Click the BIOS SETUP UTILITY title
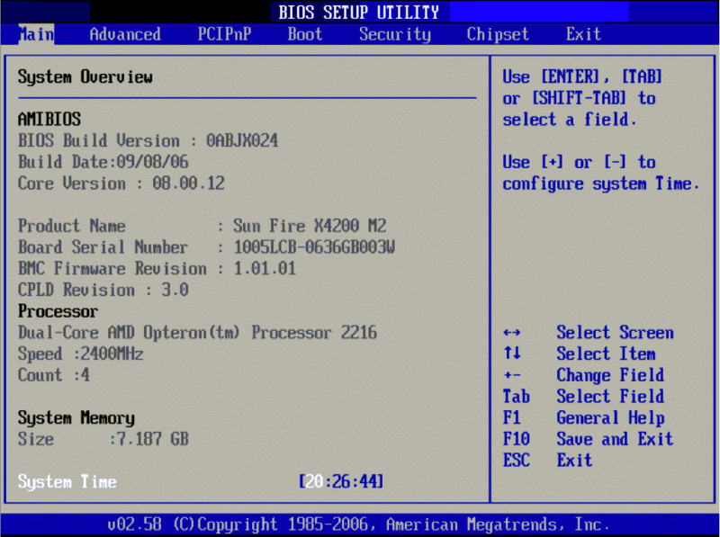Image resolution: width=720 pixels, height=537 pixels. coord(358,13)
